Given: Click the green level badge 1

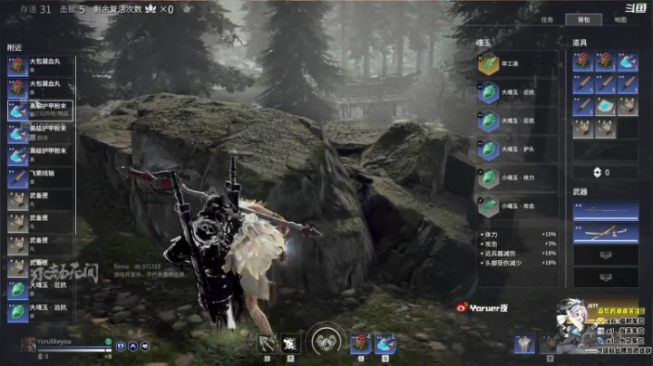Looking at the screenshot, I should [x=108, y=342].
